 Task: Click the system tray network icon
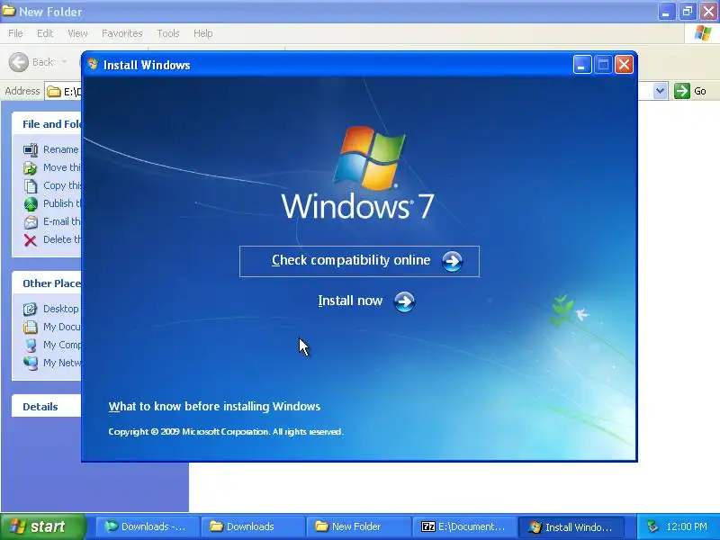tap(652, 526)
